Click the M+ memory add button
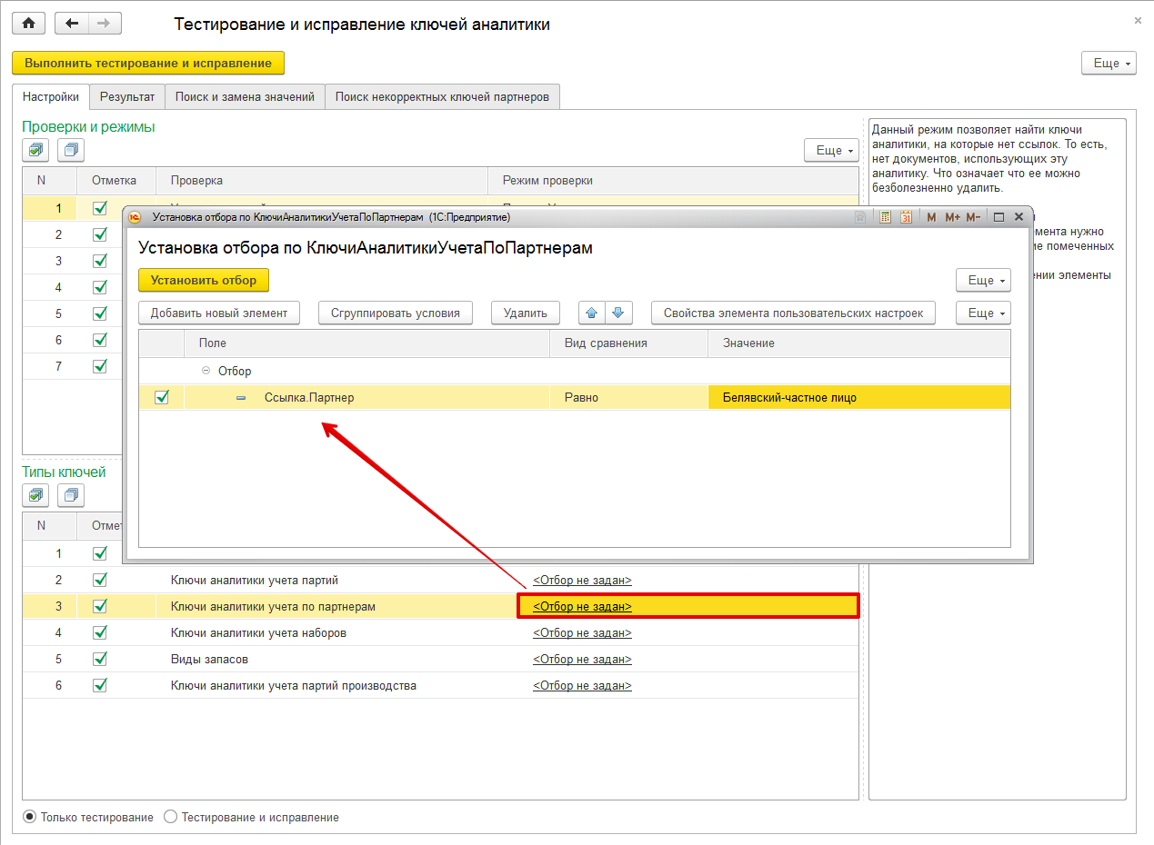The image size is (1154, 845). pyautogui.click(x=952, y=217)
